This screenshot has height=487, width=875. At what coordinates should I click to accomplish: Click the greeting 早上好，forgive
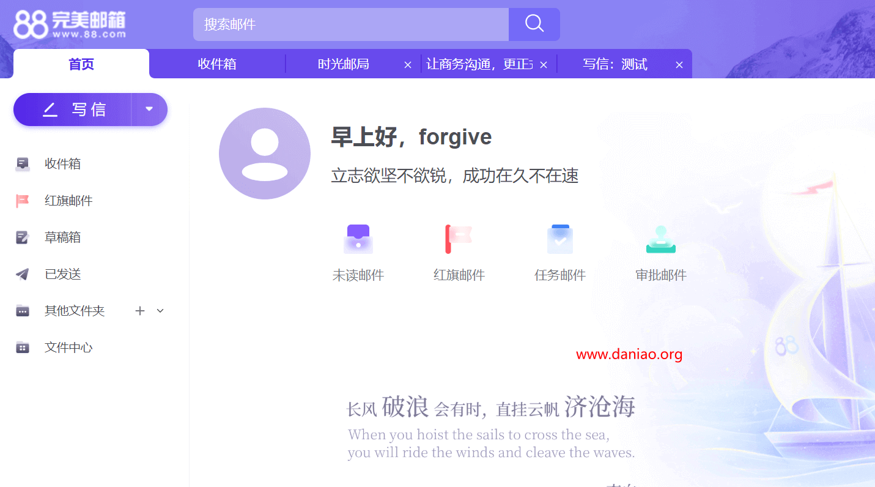point(412,136)
